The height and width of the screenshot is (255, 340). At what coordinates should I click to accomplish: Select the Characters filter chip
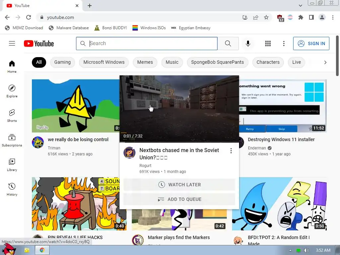coord(268,62)
